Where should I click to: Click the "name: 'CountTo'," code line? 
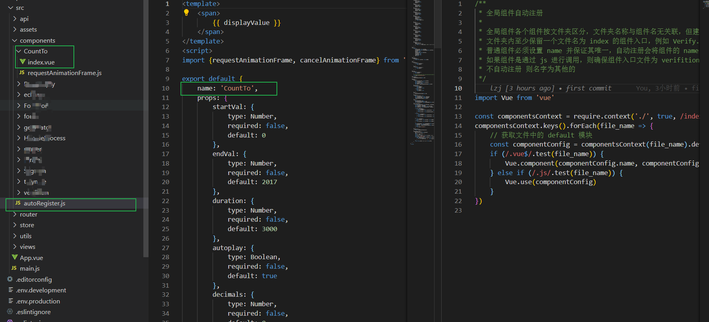click(x=228, y=89)
